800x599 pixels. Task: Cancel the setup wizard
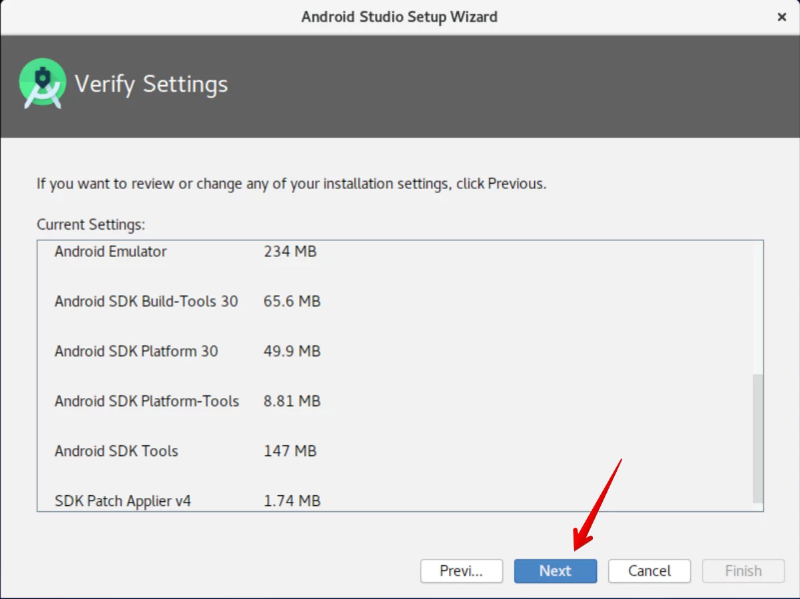(649, 571)
